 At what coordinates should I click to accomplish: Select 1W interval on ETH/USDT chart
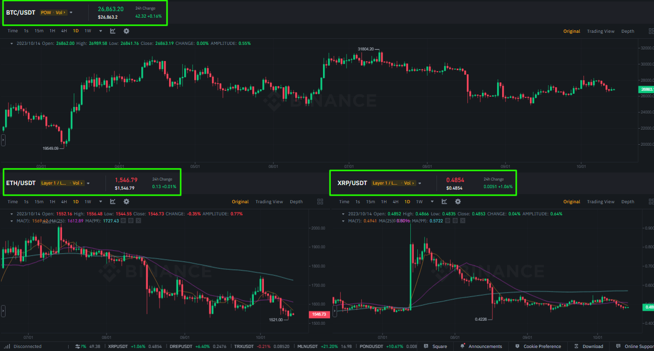point(88,202)
